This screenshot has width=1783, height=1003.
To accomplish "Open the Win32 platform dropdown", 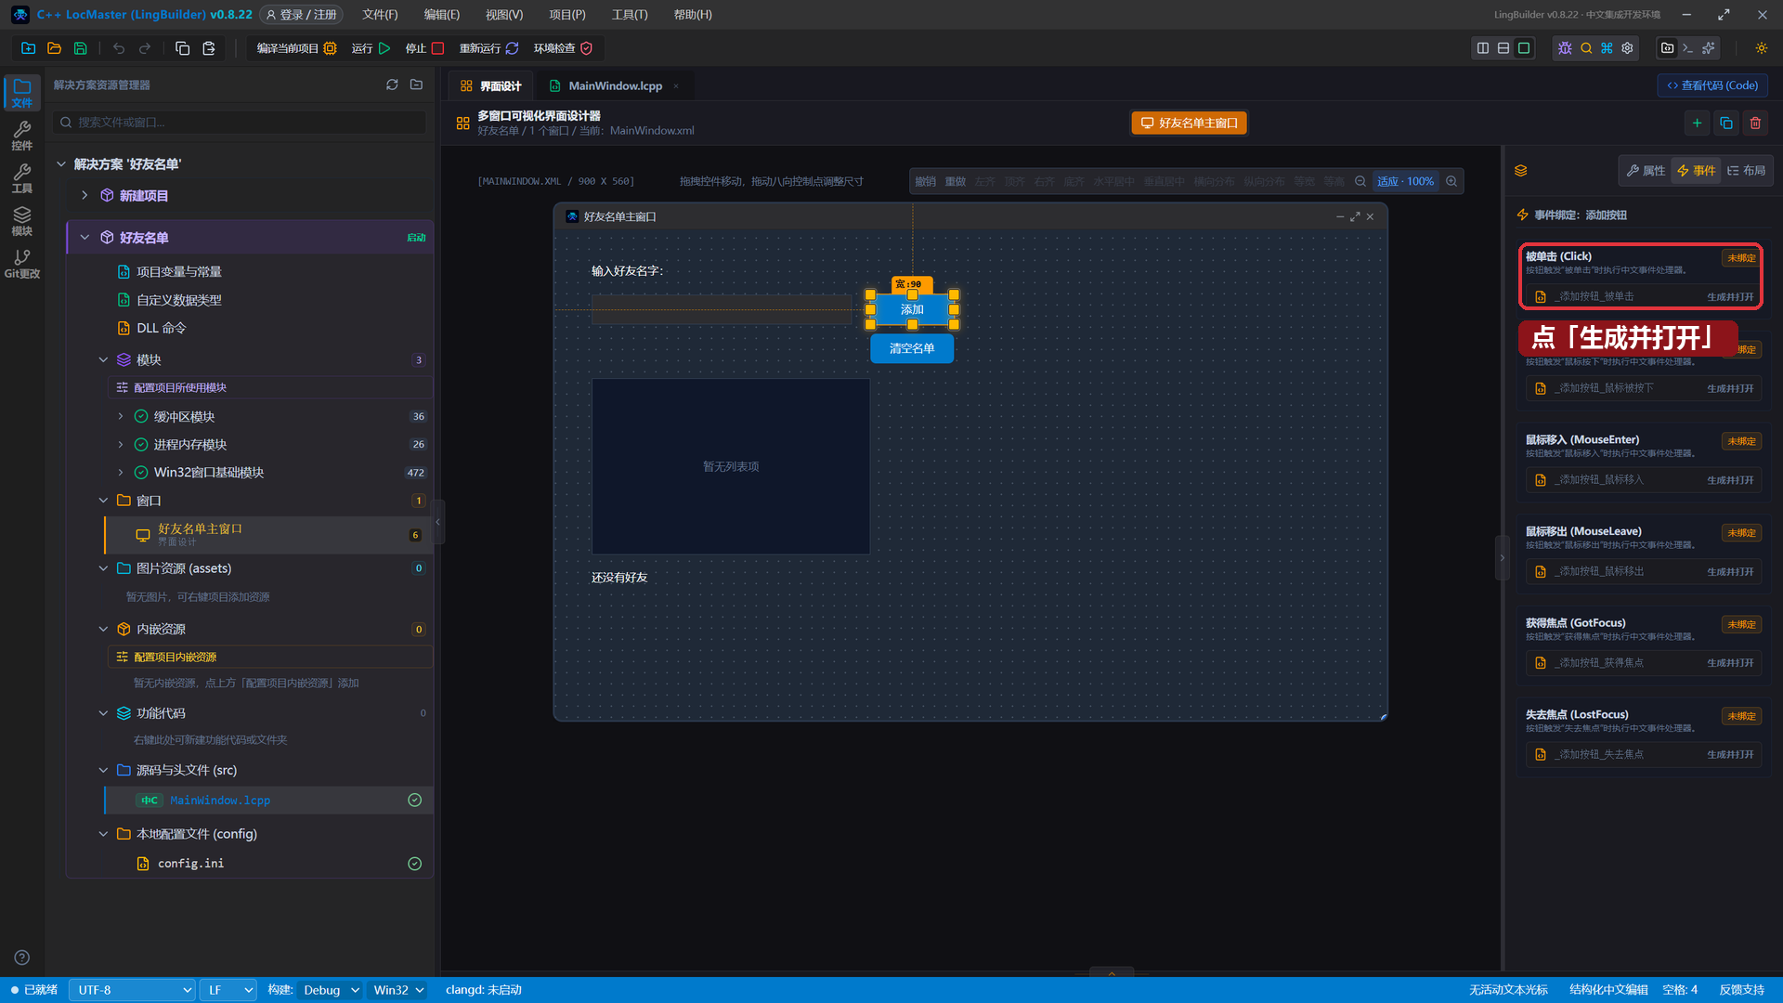I will coord(398,990).
